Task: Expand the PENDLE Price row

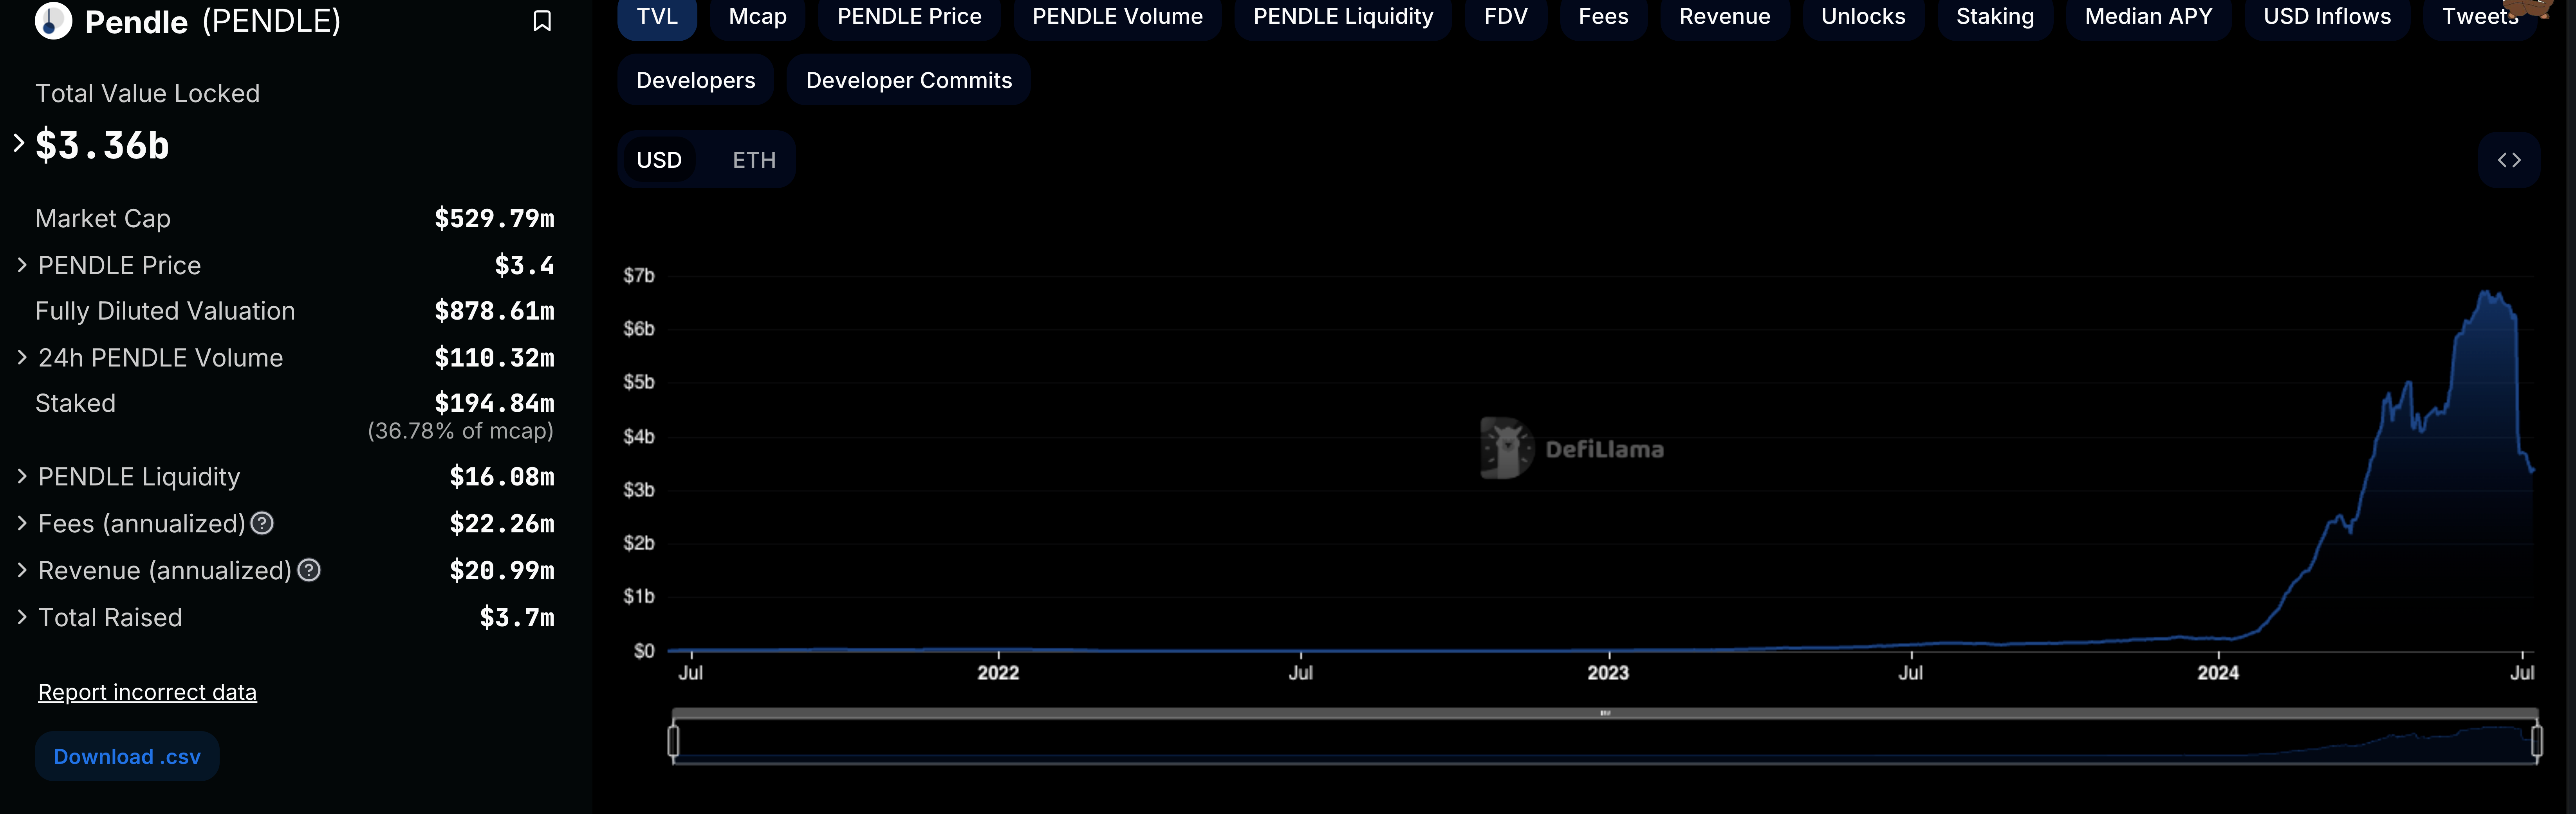Action: (22, 266)
